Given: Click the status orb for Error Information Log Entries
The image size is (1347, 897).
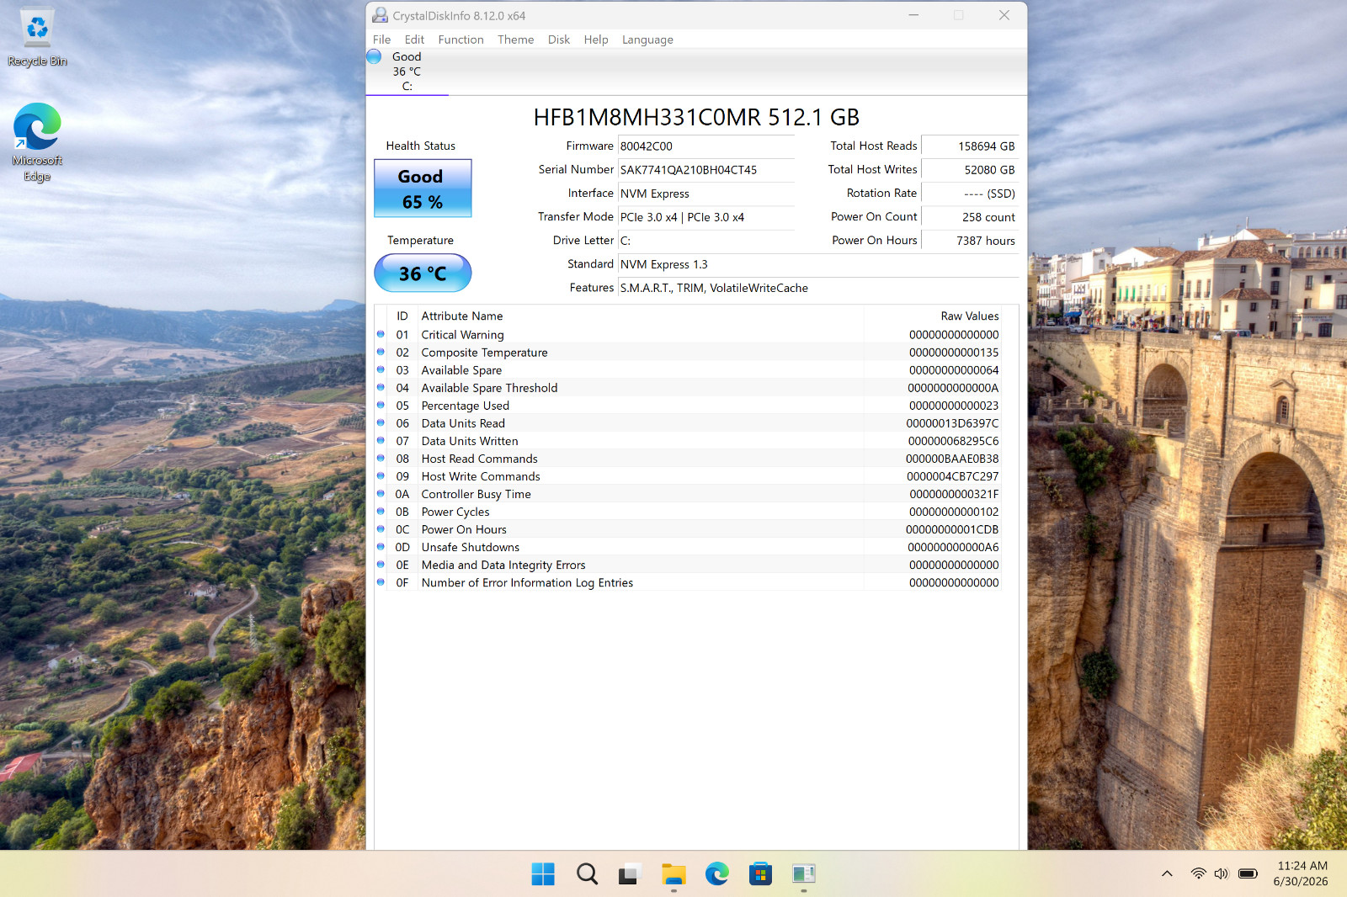Looking at the screenshot, I should pos(381,581).
